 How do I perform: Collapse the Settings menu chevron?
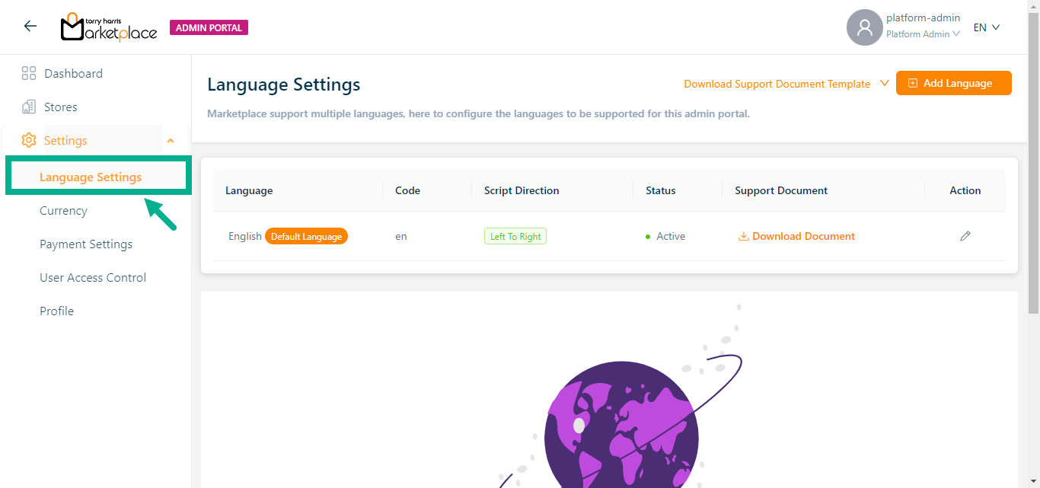click(171, 141)
